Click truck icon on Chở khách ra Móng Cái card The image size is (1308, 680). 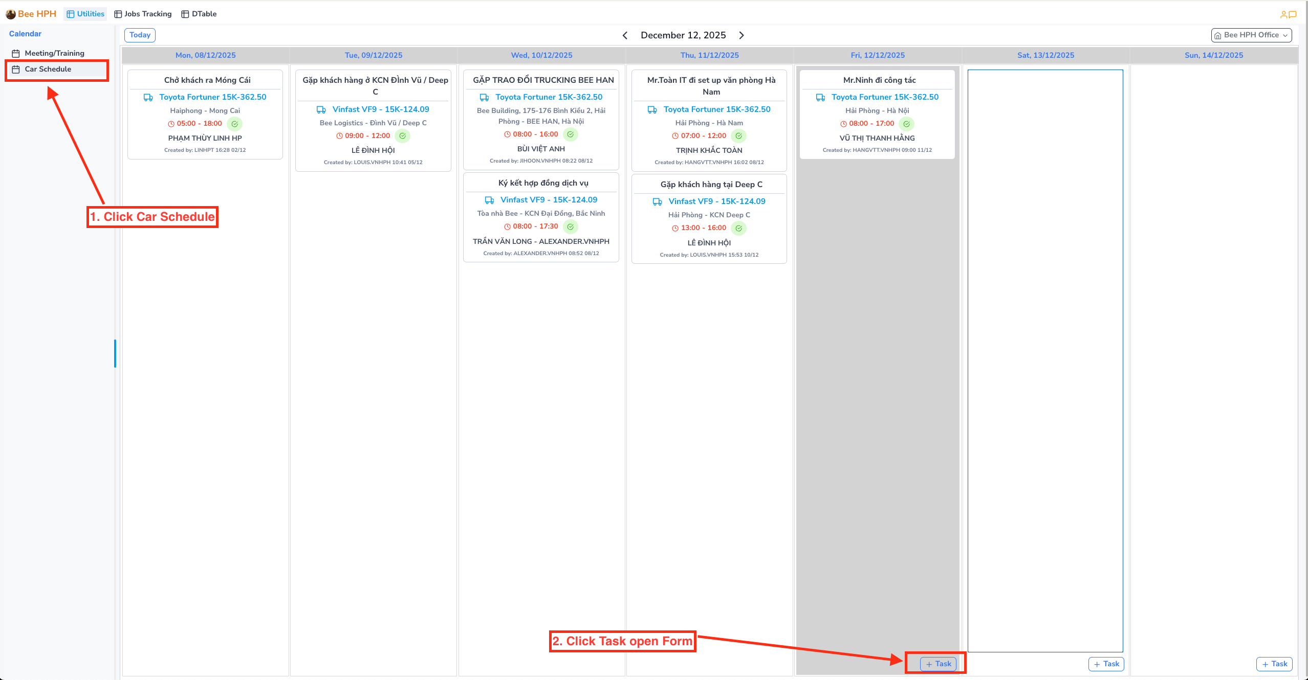click(x=148, y=97)
